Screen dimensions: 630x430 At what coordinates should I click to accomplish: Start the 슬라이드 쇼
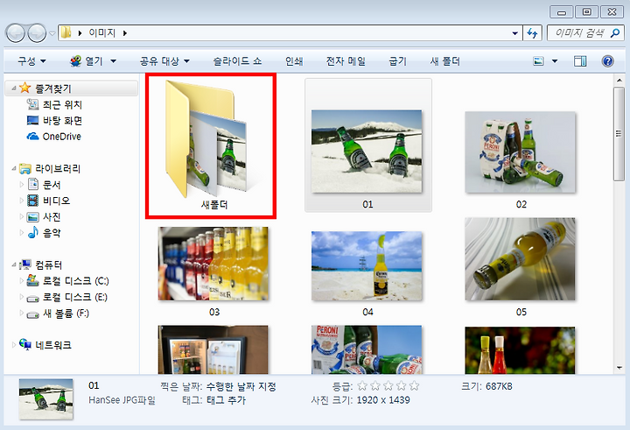(237, 61)
